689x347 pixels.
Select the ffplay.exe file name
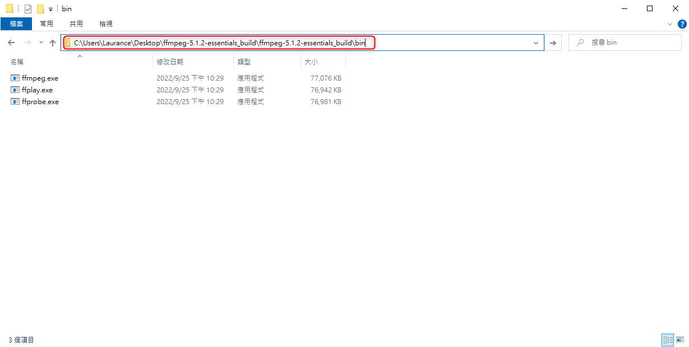[37, 90]
